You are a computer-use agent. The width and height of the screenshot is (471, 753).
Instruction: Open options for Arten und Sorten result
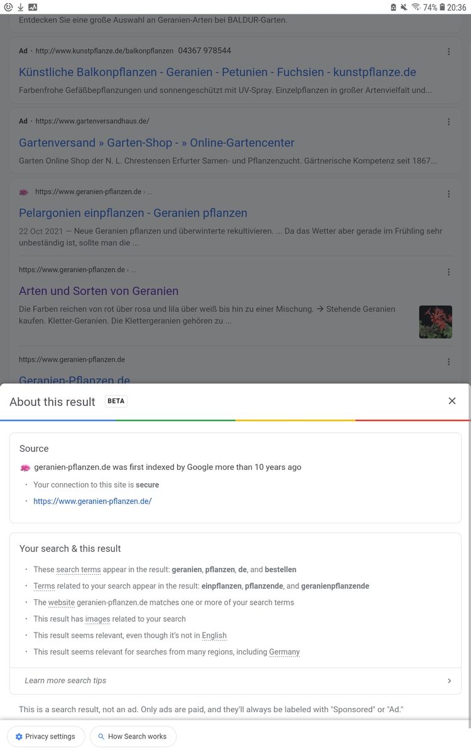(448, 272)
